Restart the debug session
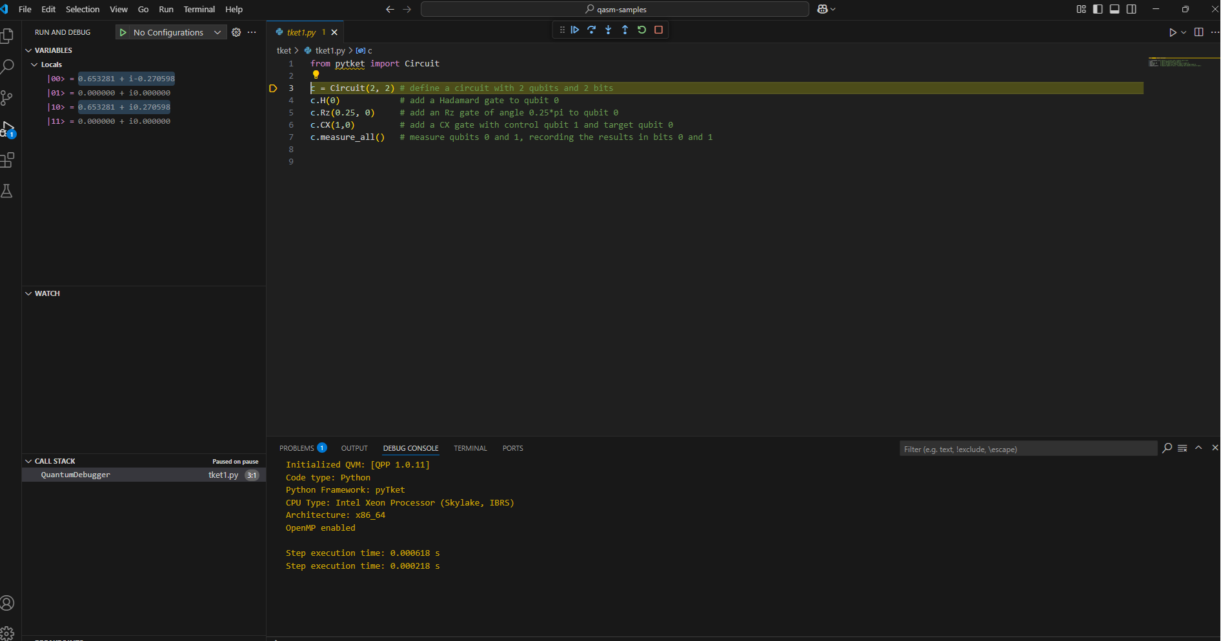The height and width of the screenshot is (641, 1221). tap(642, 30)
